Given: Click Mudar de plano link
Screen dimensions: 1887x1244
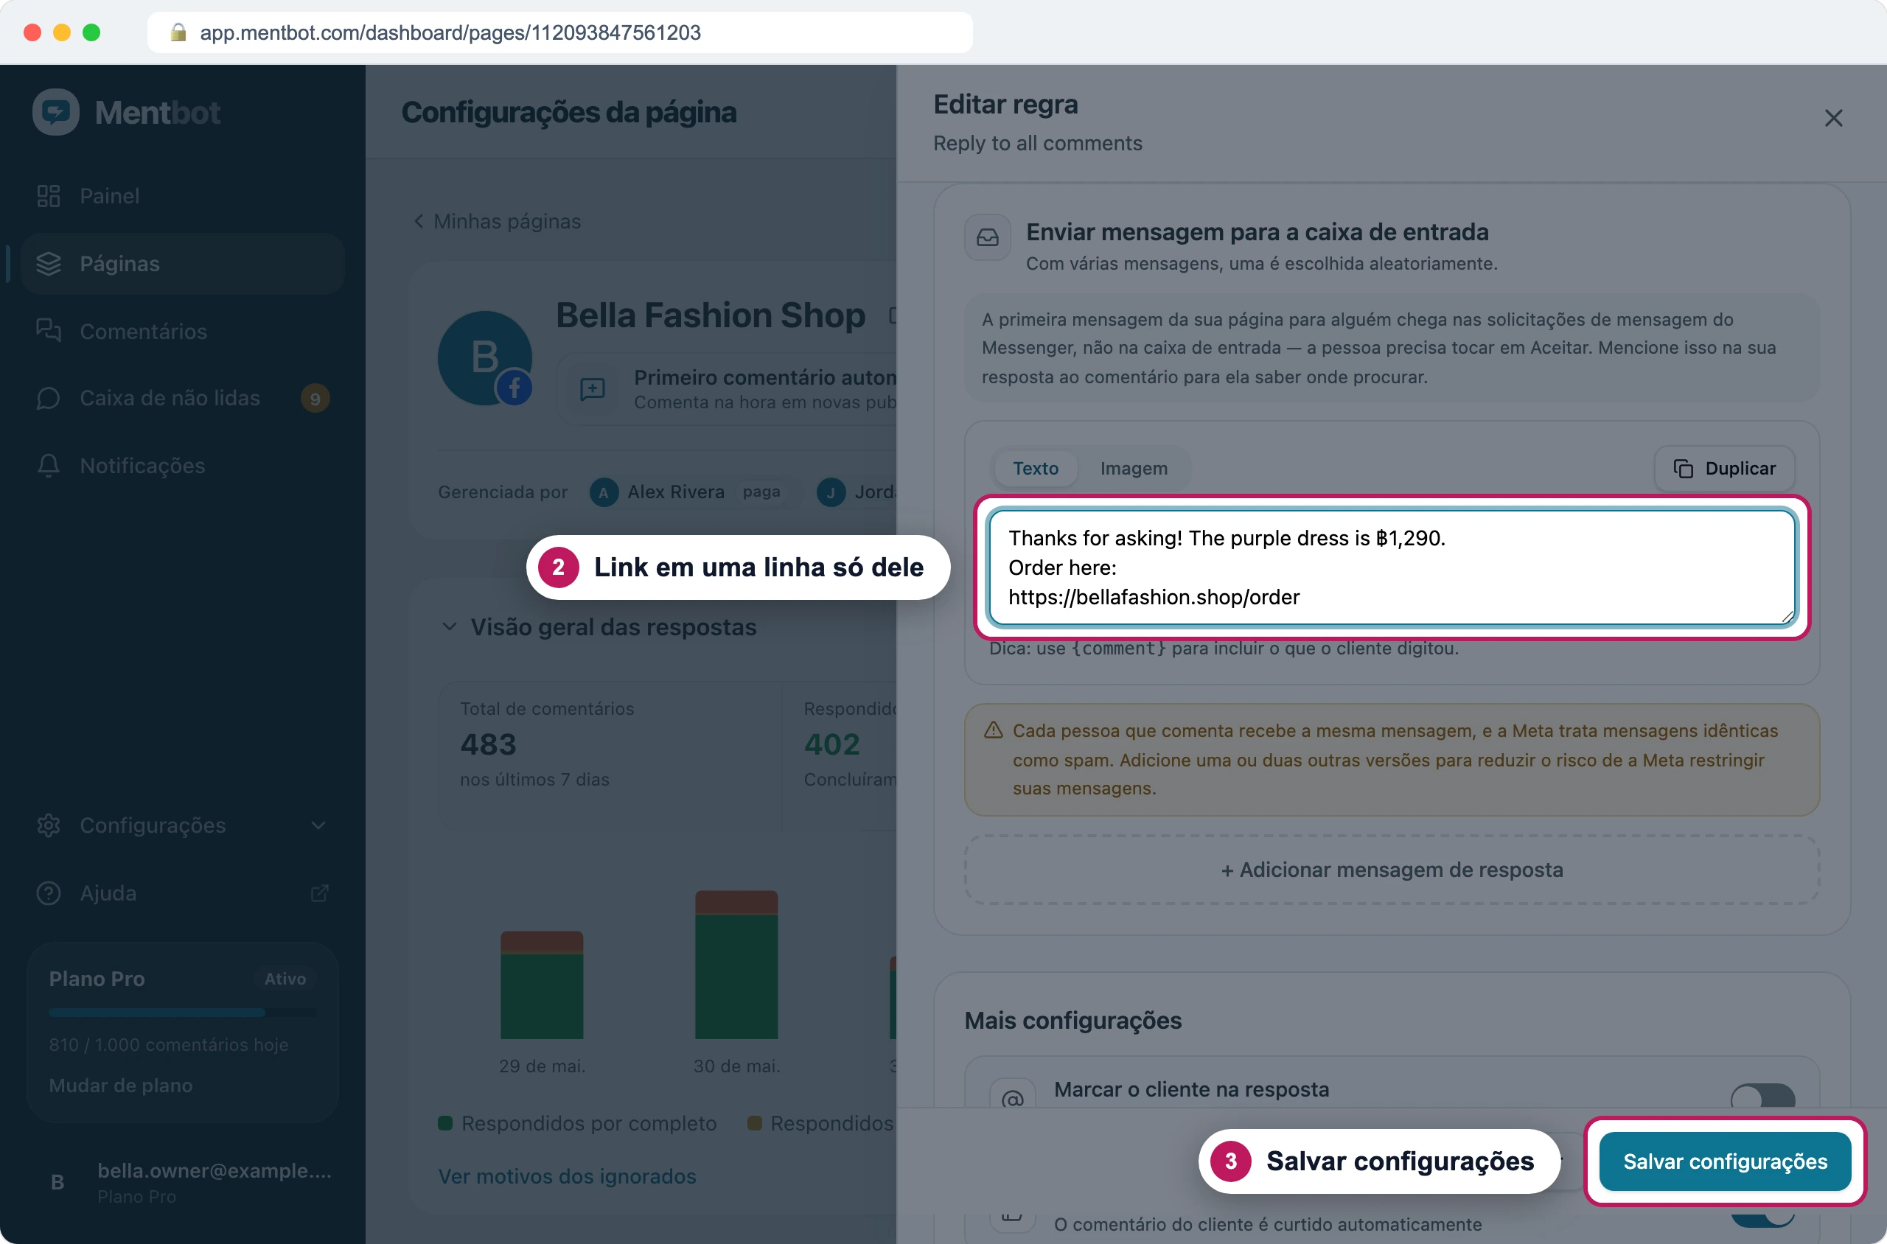Looking at the screenshot, I should click(x=121, y=1085).
